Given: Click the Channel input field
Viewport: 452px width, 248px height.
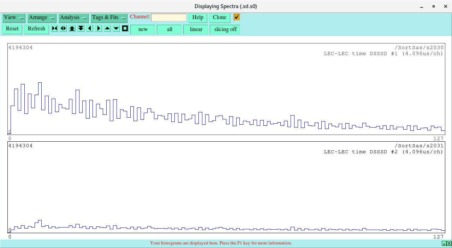Looking at the screenshot, I should coord(169,18).
